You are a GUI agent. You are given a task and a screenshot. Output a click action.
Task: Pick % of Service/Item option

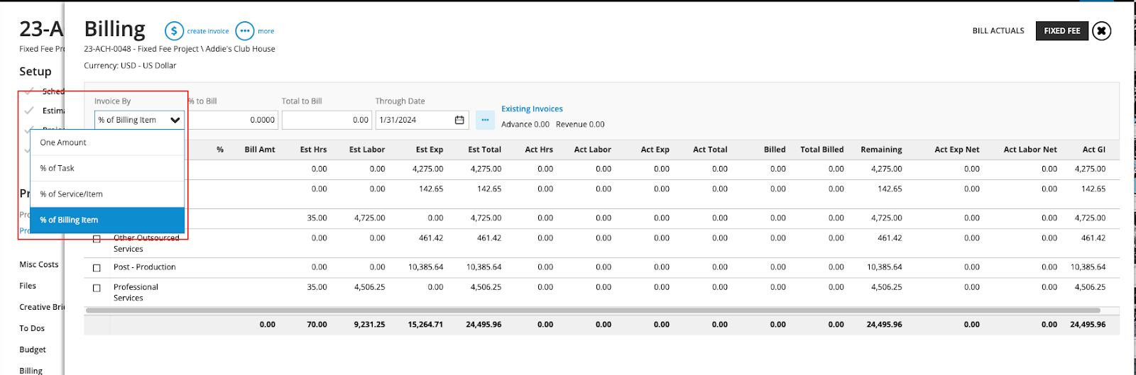(x=71, y=194)
